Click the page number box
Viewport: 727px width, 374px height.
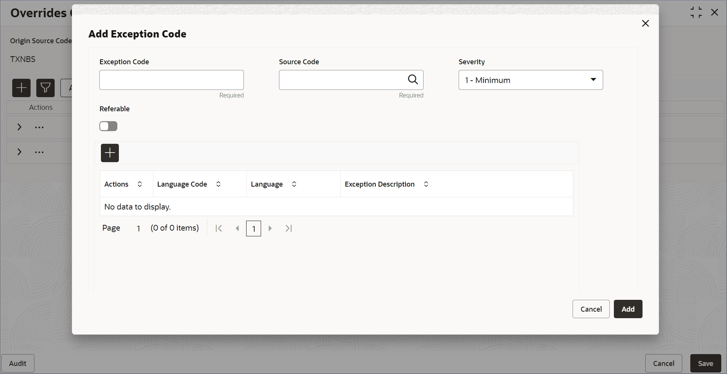[253, 228]
